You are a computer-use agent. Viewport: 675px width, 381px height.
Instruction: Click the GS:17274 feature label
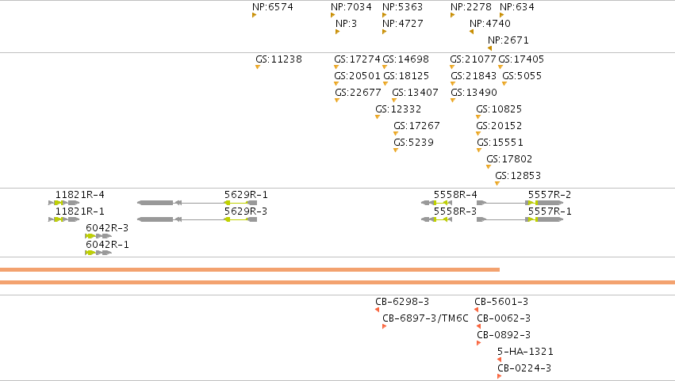(x=357, y=59)
